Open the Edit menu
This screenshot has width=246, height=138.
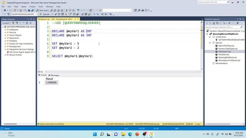[x=9, y=7]
